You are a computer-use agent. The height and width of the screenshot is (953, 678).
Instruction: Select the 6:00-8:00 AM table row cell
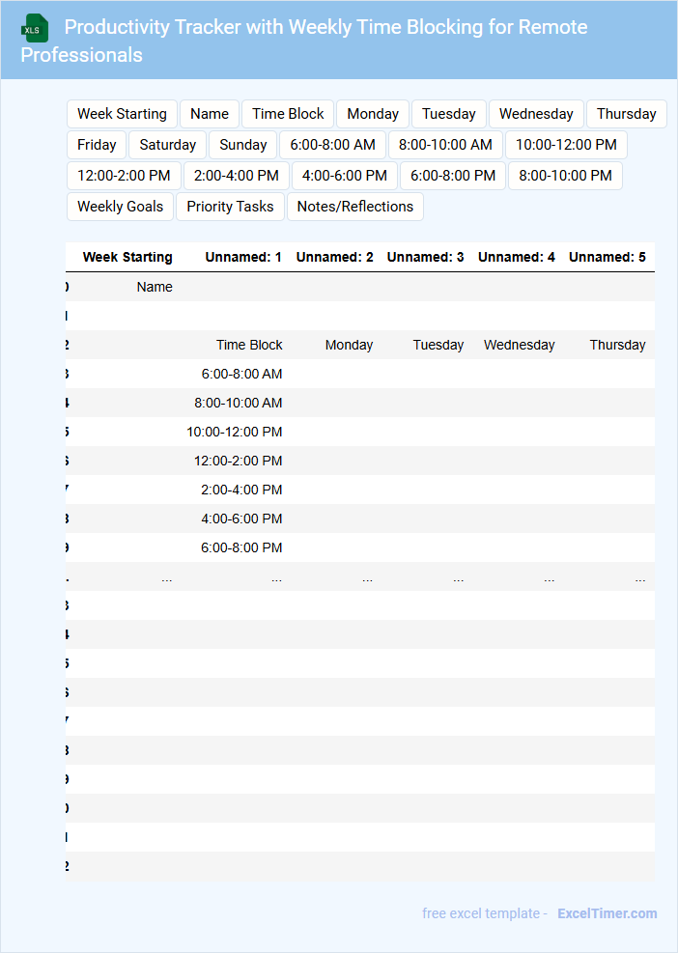[x=242, y=374]
